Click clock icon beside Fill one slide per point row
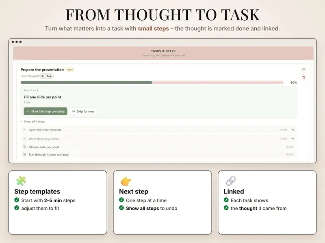 (x=24, y=147)
